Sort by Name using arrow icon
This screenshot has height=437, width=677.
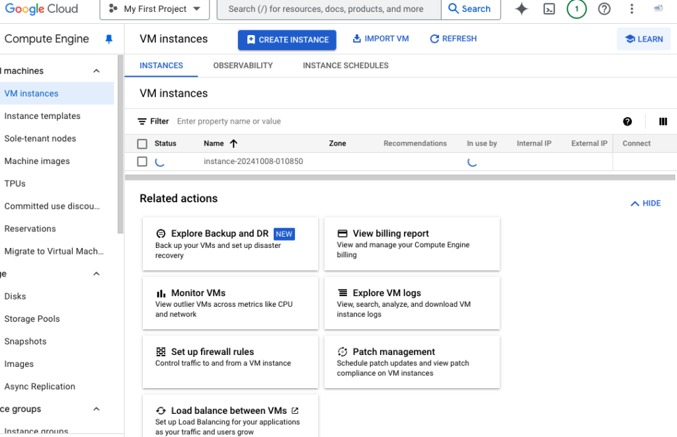click(x=233, y=143)
